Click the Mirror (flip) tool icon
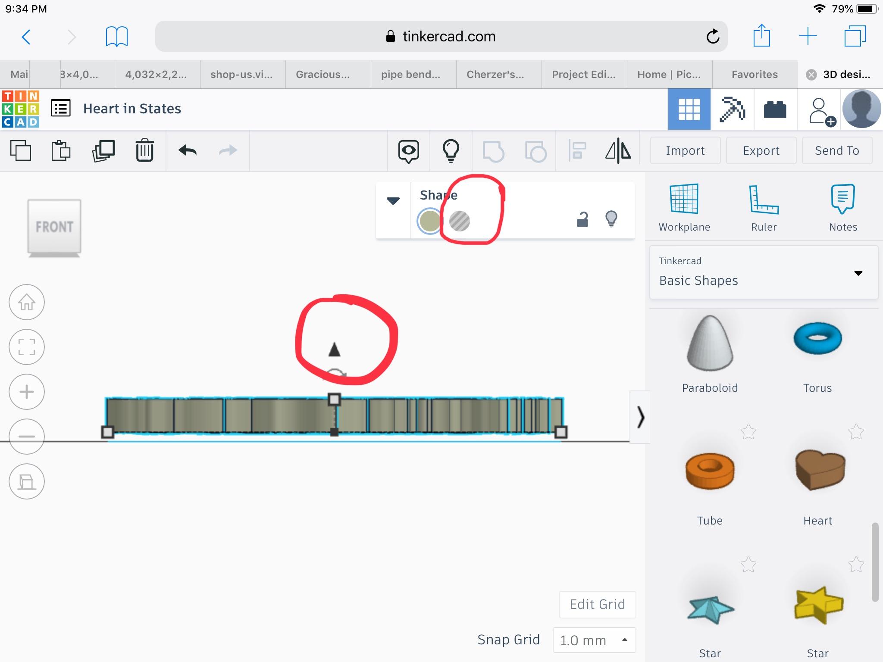 (x=618, y=151)
